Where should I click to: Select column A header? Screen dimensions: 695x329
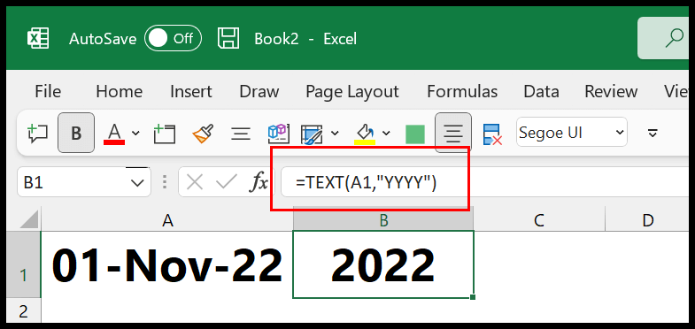point(166,219)
